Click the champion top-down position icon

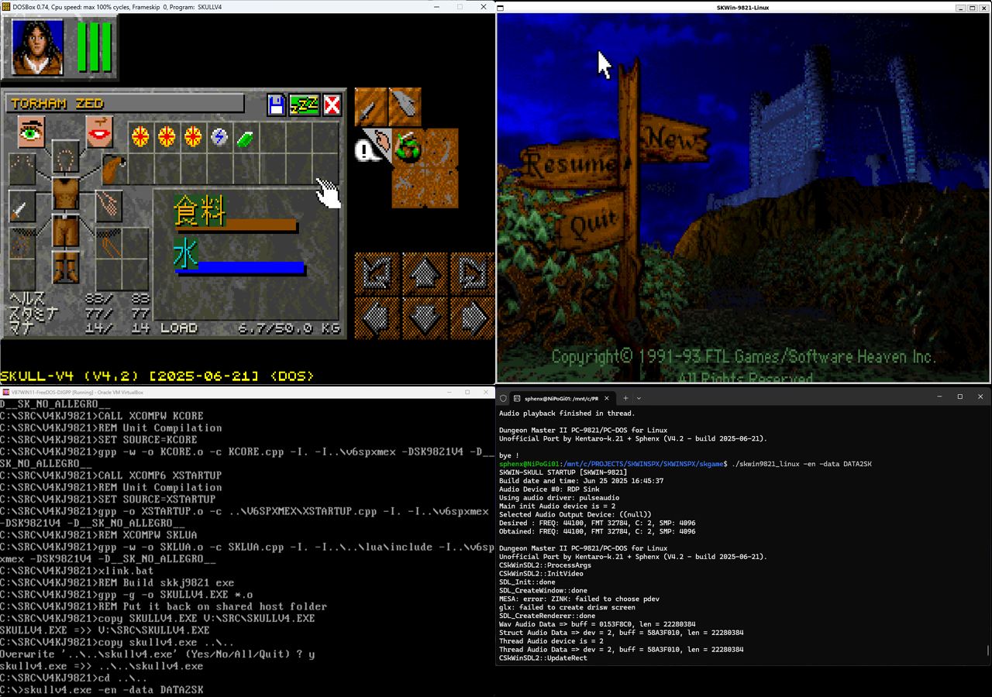(x=408, y=148)
